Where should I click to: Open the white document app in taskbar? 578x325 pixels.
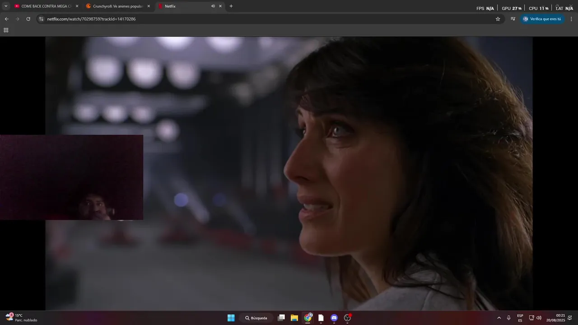point(321,318)
